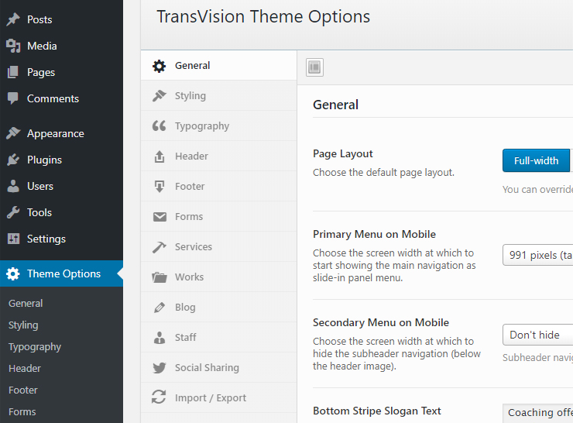The image size is (573, 423).
Task: Open the Primary Menu on Mobile dropdown
Action: pos(537,255)
